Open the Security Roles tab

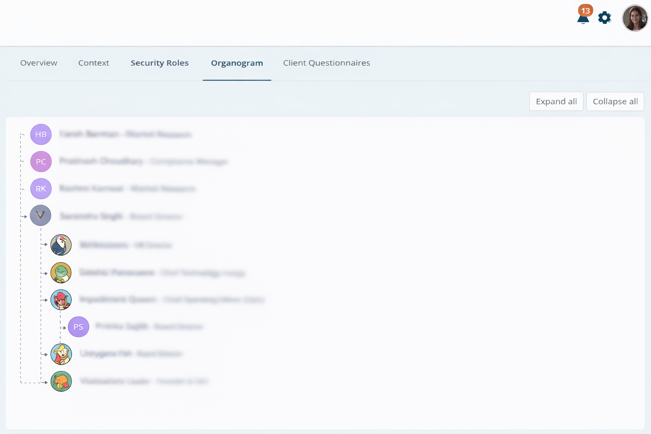tap(159, 63)
